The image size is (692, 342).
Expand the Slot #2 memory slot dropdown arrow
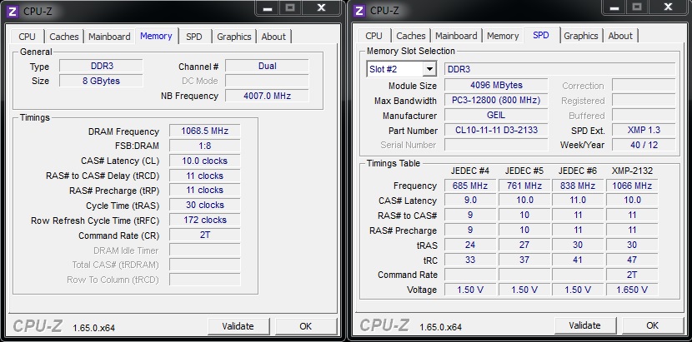pyautogui.click(x=429, y=69)
